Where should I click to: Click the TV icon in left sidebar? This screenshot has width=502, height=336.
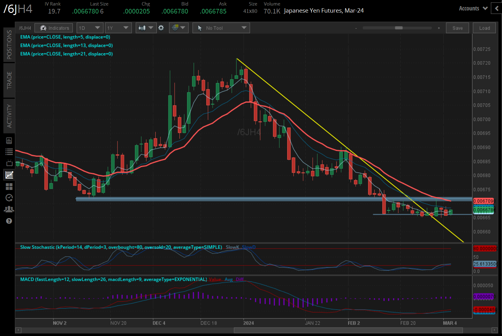pyautogui.click(x=9, y=163)
